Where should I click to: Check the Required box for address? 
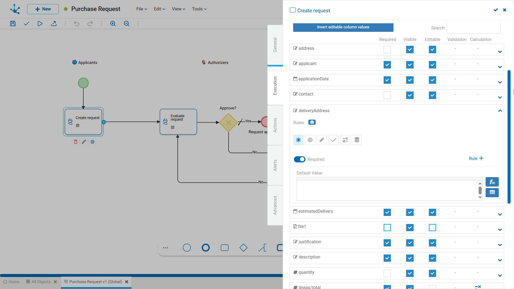387,50
